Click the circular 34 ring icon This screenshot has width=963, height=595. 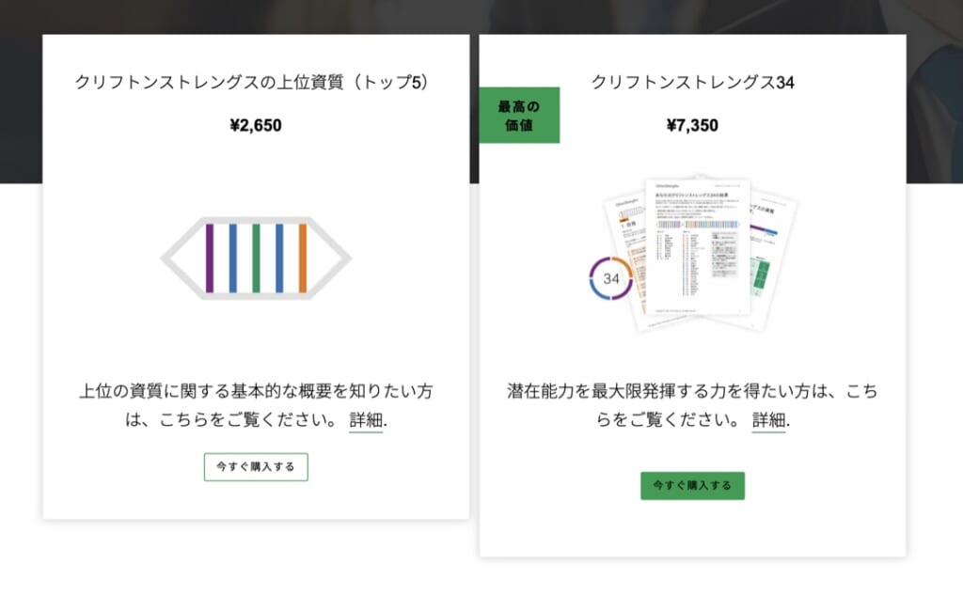click(x=611, y=278)
